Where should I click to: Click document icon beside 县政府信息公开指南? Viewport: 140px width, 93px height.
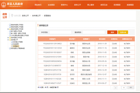(10, 27)
